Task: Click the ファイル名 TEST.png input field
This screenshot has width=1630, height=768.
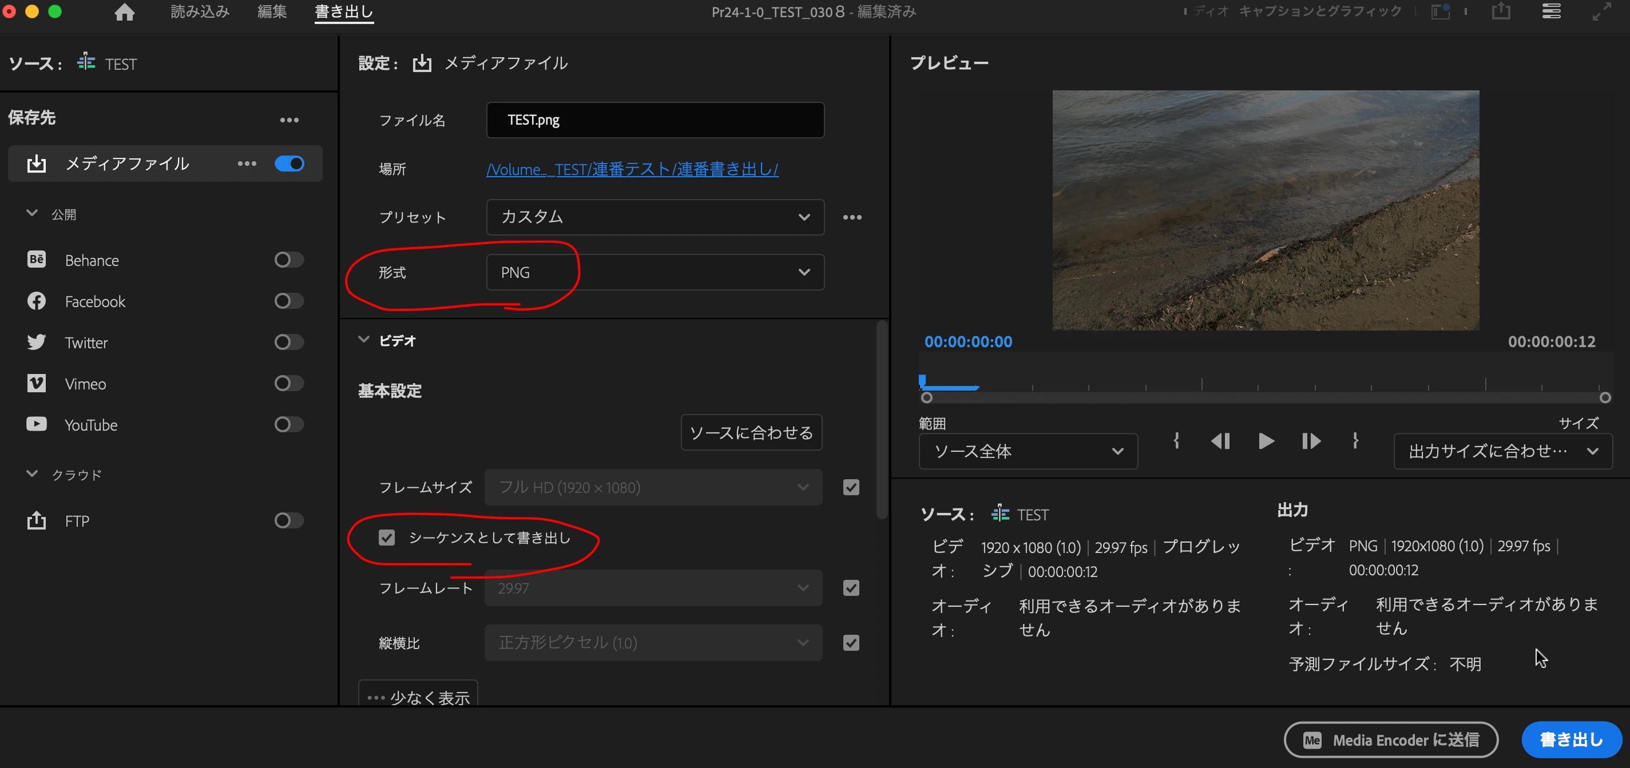Action: (655, 120)
